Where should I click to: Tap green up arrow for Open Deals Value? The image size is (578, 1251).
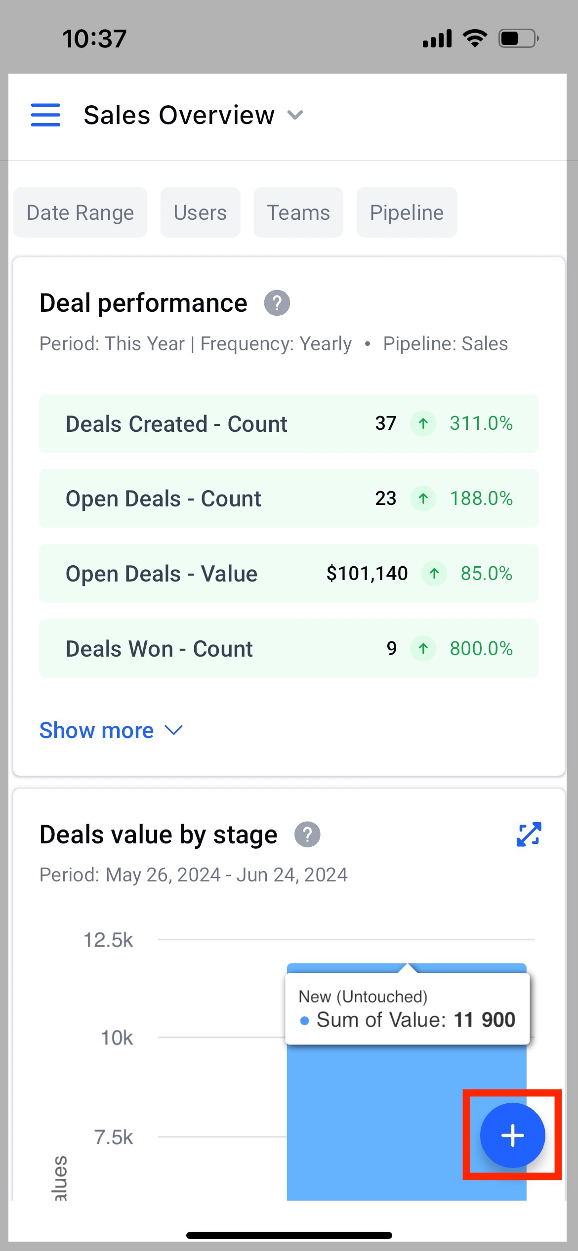coord(434,574)
